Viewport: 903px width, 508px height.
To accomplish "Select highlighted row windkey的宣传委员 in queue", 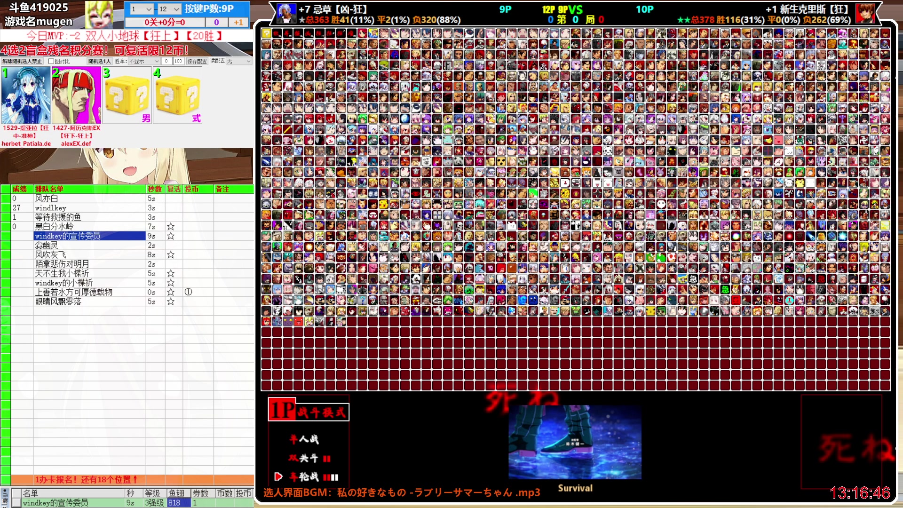I will pyautogui.click(x=89, y=236).
